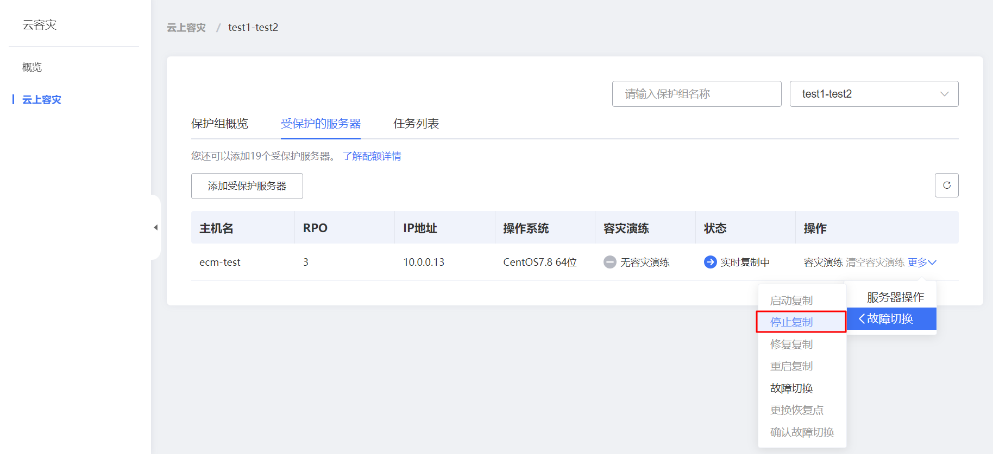Collapse the 故障切换 submenu entry
This screenshot has height=454, width=993.
(891, 319)
